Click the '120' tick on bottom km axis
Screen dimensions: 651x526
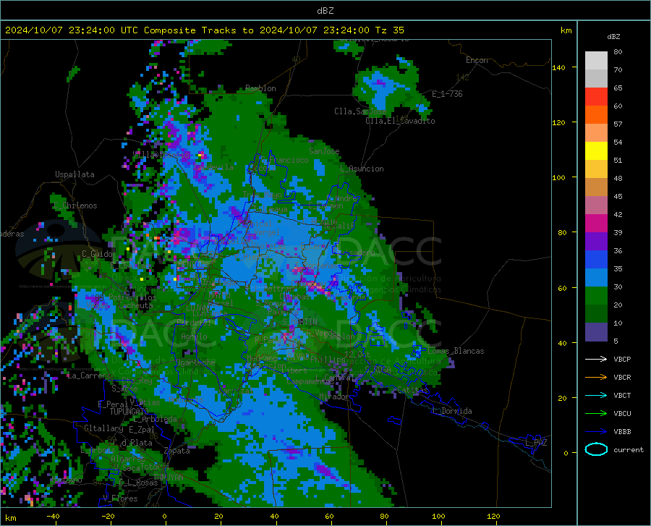coord(493,516)
